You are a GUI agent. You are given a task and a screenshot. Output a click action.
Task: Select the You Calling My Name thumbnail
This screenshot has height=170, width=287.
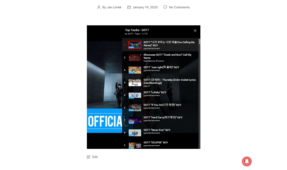coord(135,45)
